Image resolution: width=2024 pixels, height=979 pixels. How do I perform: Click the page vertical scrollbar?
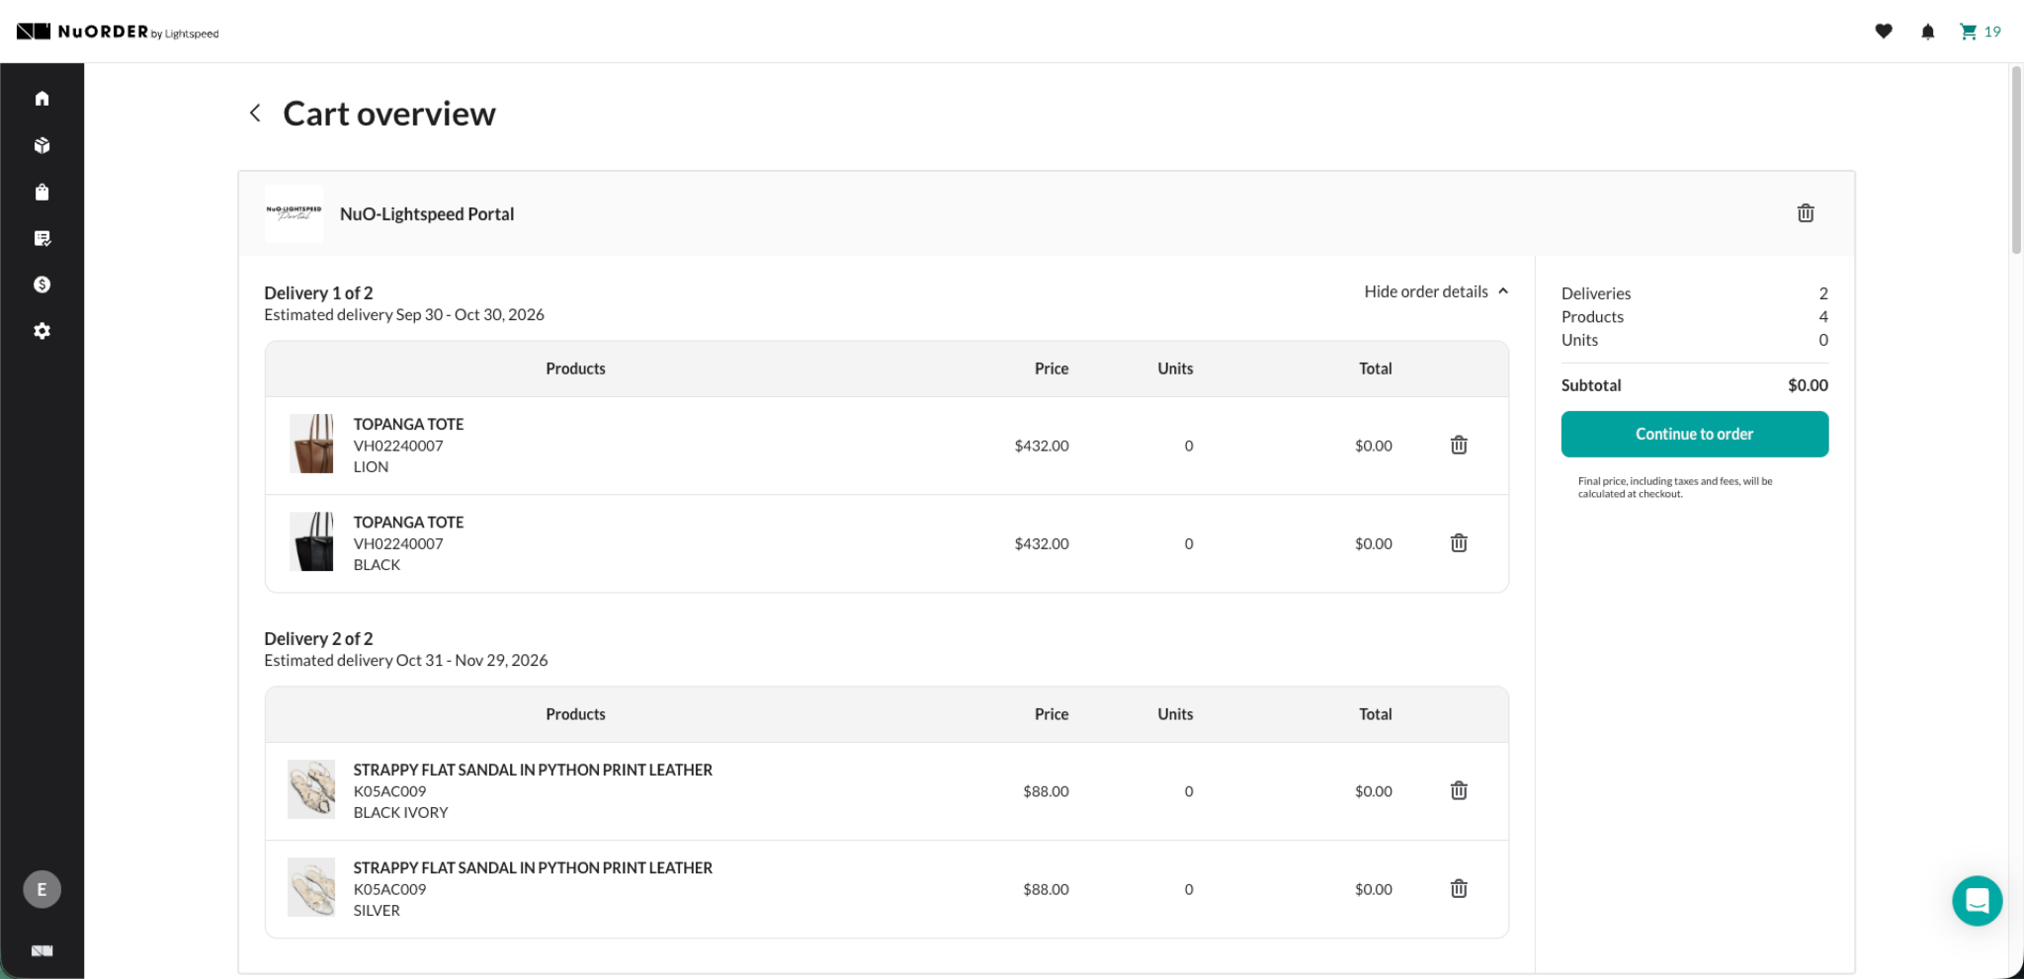[2016, 160]
